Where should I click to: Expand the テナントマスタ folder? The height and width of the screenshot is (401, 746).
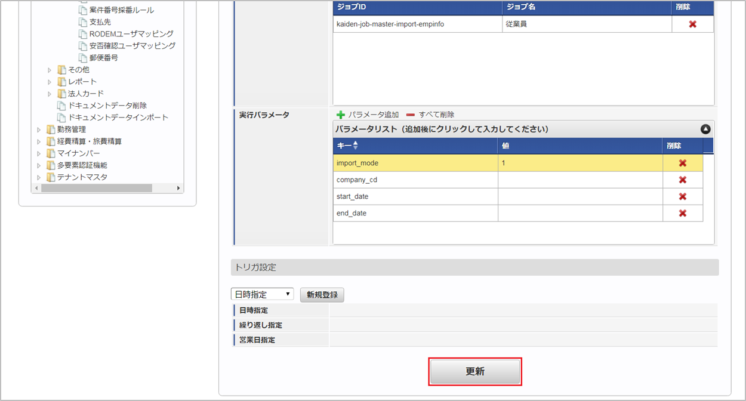pyautogui.click(x=39, y=177)
